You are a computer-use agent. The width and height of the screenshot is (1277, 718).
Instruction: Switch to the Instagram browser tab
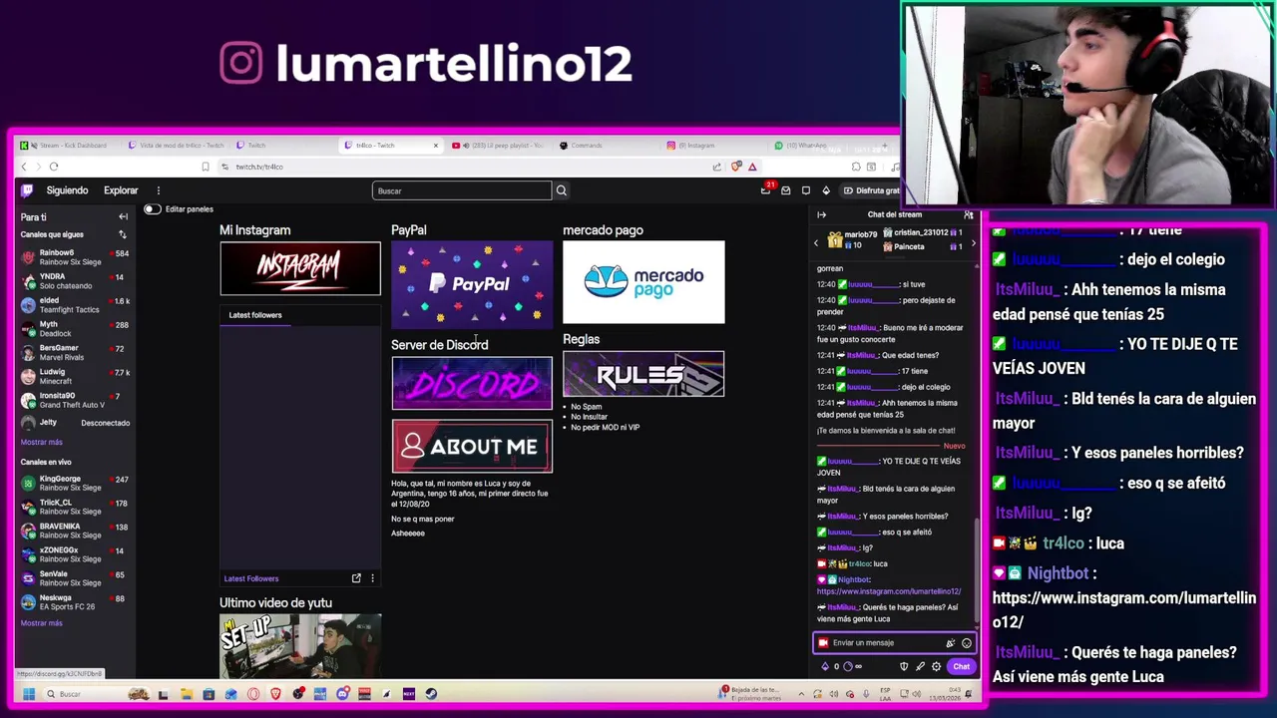(x=713, y=146)
